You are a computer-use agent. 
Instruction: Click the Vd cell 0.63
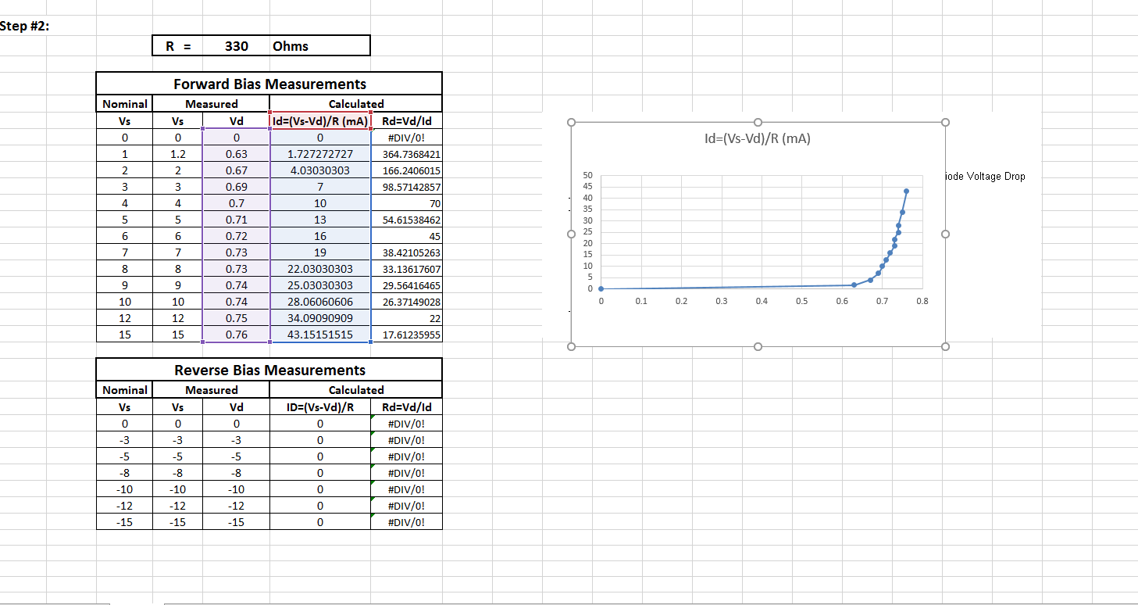tap(236, 154)
